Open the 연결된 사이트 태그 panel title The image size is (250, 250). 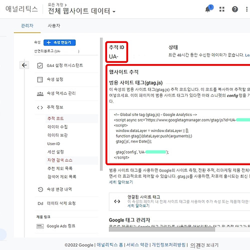pos(143,197)
